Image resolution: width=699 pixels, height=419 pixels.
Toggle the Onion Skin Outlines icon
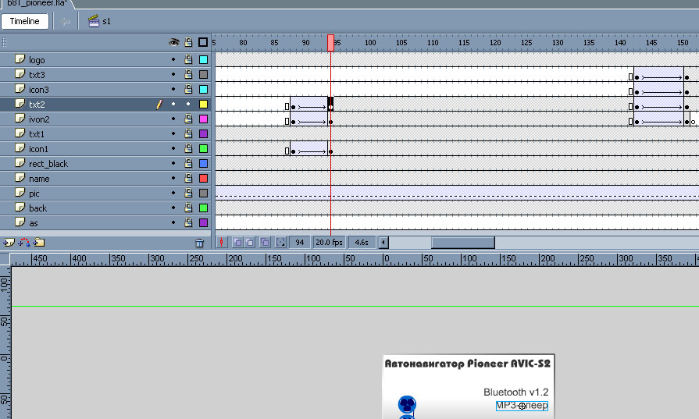coord(250,242)
